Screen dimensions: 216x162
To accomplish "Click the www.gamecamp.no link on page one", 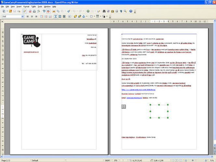I will pos(29,52).
